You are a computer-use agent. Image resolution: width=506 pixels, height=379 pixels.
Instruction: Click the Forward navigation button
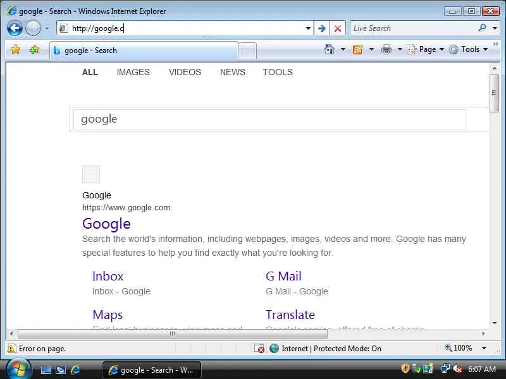point(33,28)
